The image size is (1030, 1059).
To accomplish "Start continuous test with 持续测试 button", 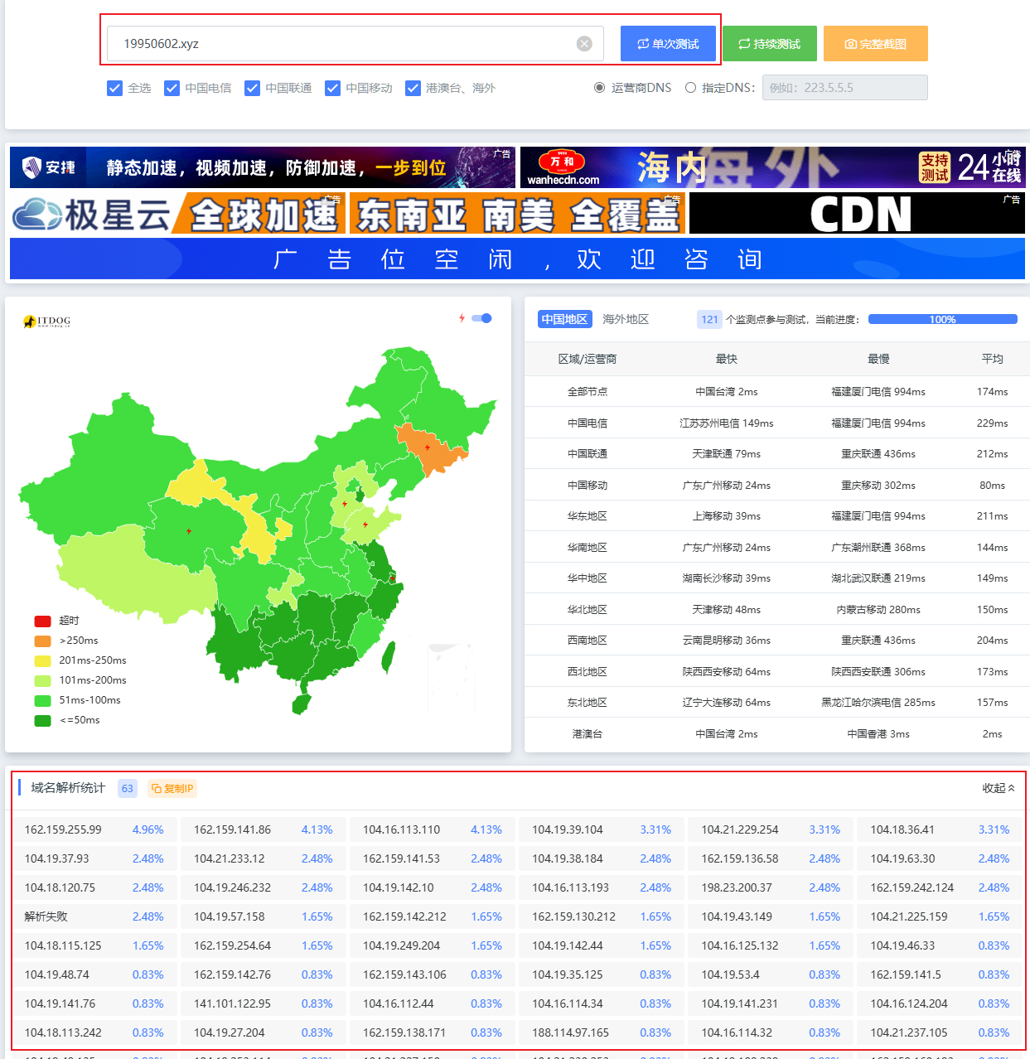I will pyautogui.click(x=769, y=44).
